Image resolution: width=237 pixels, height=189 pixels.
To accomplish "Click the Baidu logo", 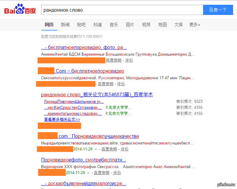I will click(20, 9).
